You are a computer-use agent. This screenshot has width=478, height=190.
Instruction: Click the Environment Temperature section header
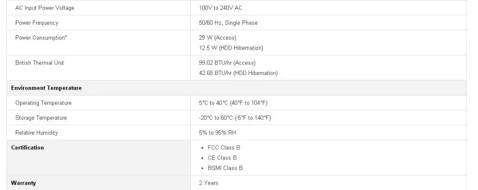tap(46, 88)
